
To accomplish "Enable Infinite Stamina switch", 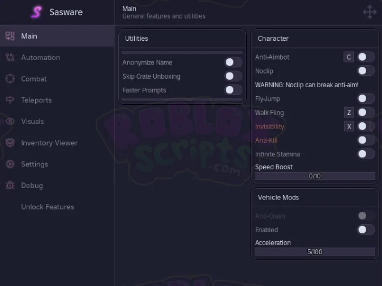I will (x=366, y=154).
